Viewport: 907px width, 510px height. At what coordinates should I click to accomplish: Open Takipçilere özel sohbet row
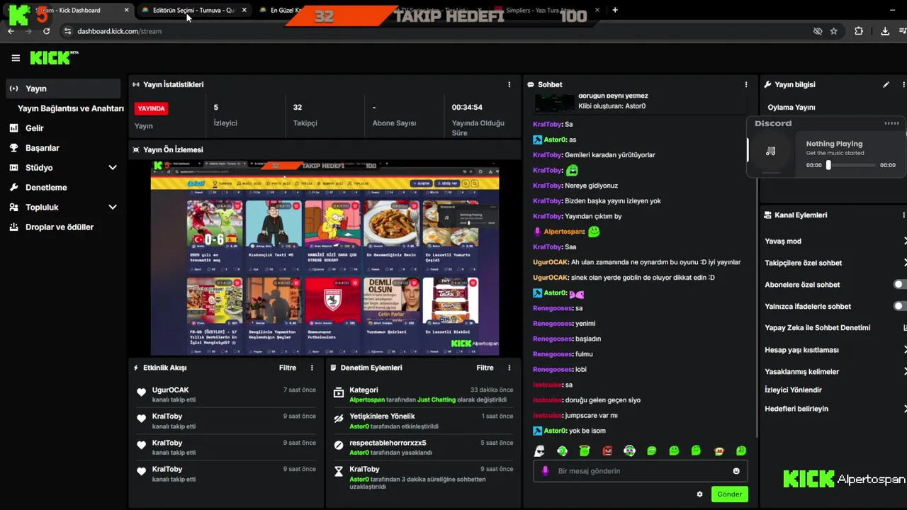[x=835, y=263]
